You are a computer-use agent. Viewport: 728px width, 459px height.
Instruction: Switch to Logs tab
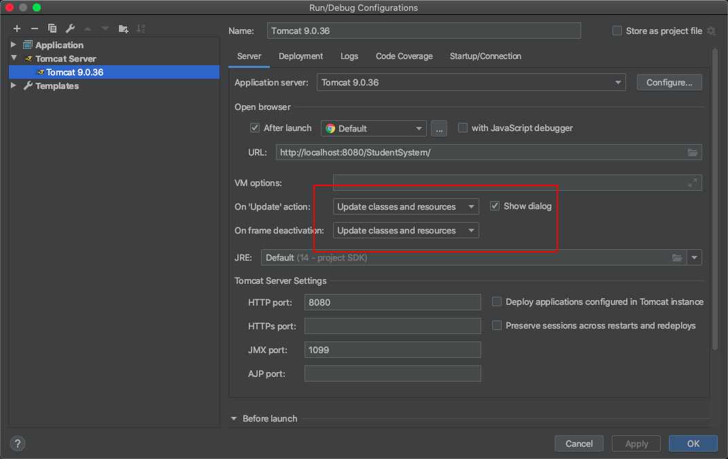[349, 56]
